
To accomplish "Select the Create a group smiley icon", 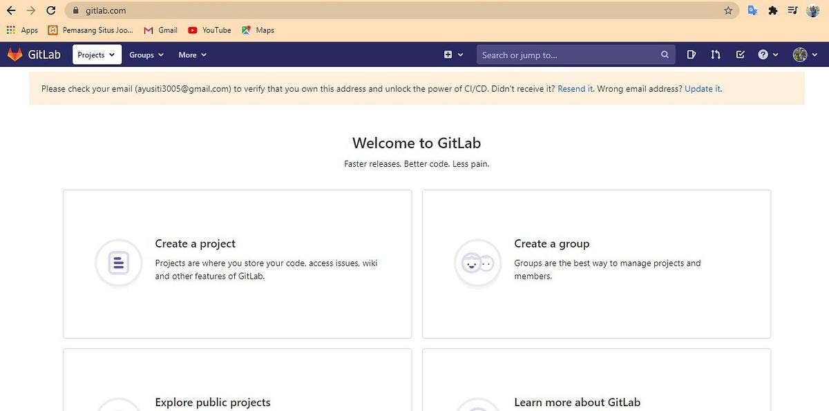I will 477,263.
